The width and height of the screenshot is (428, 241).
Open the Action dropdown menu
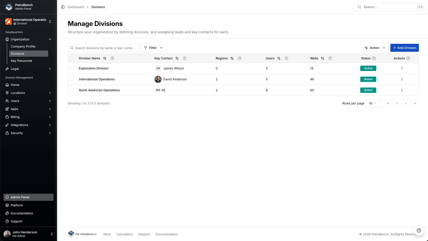tap(375, 48)
